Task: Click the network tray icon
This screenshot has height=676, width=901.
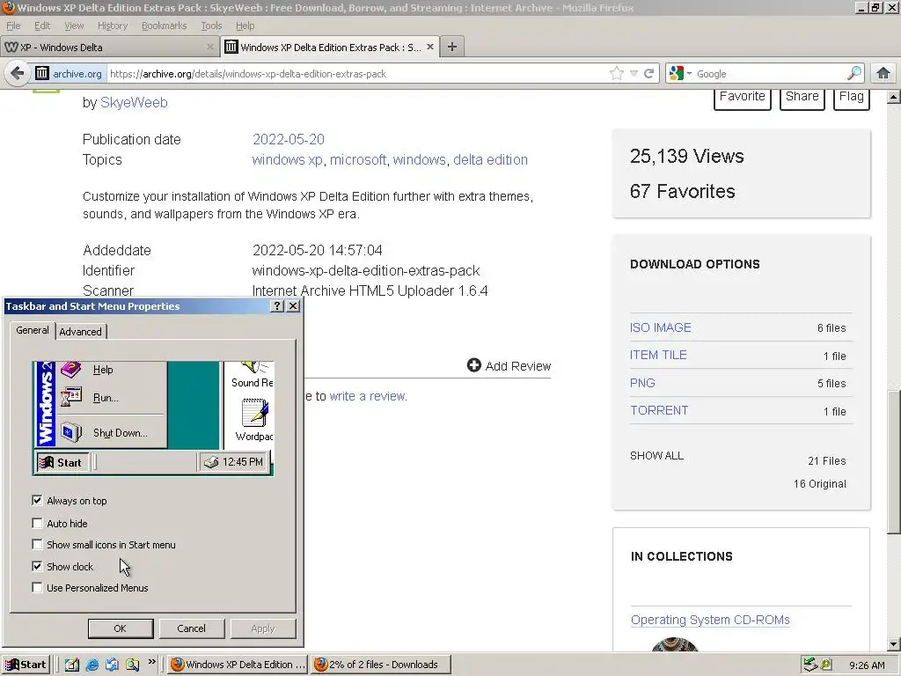Action: [x=810, y=665]
